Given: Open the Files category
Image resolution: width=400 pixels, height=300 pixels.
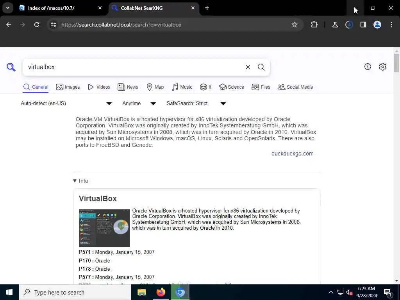Looking at the screenshot, I should pos(261,87).
